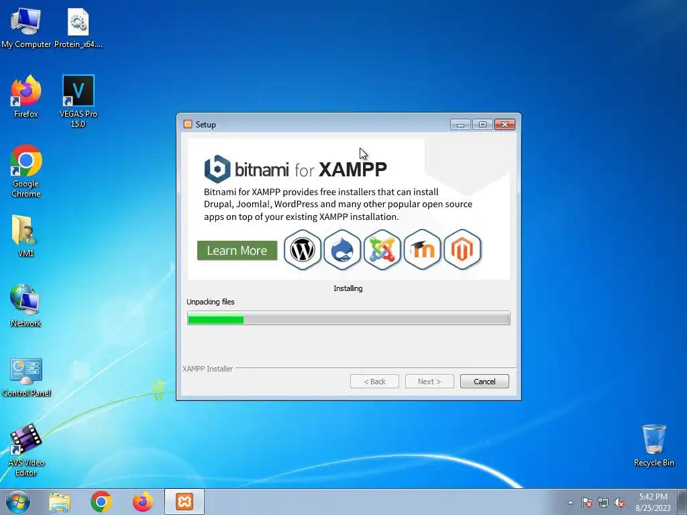Click the Moodle logo icon
The image size is (687, 515).
pos(423,249)
